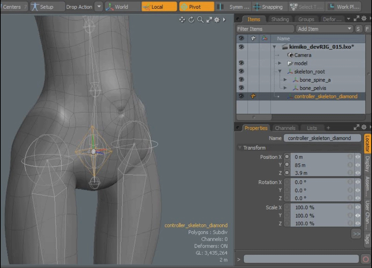
Task: Hide the skeleton_root item
Action: [241, 71]
